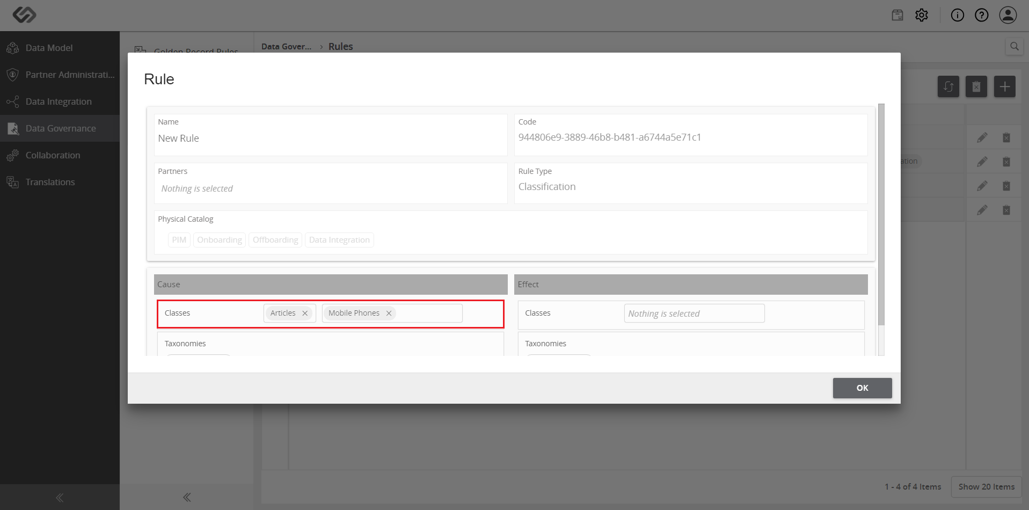Click the Golden Record Rules entry

(x=196, y=52)
